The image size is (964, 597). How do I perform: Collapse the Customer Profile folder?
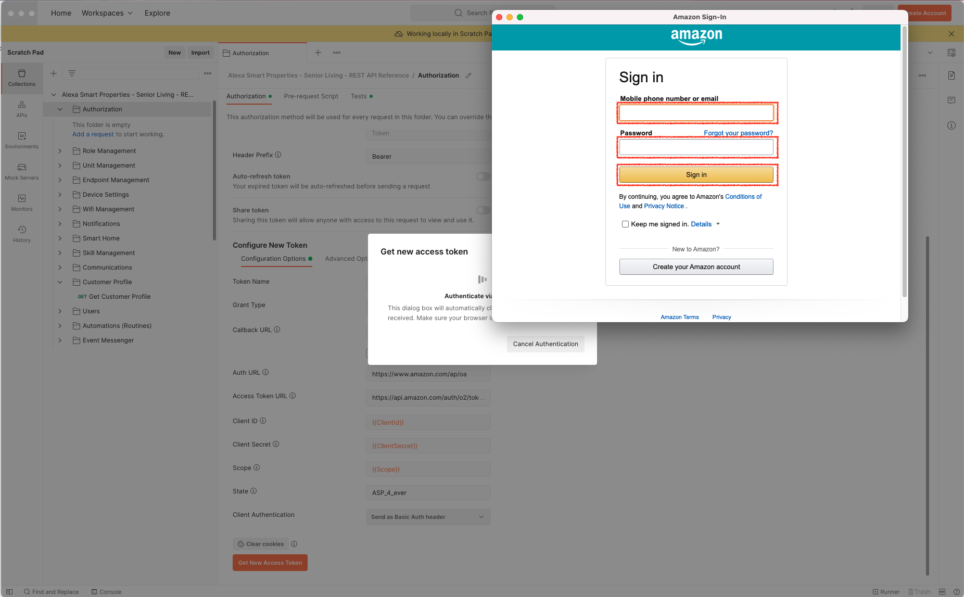[x=60, y=282]
